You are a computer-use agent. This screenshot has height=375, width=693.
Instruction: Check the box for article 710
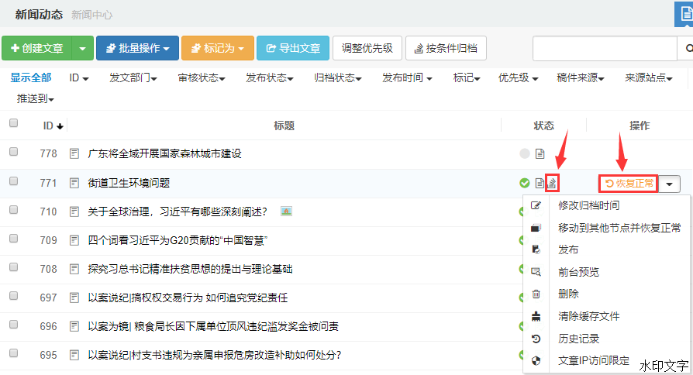[14, 210]
